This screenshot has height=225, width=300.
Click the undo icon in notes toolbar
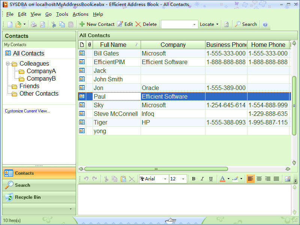pyautogui.click(x=86, y=179)
